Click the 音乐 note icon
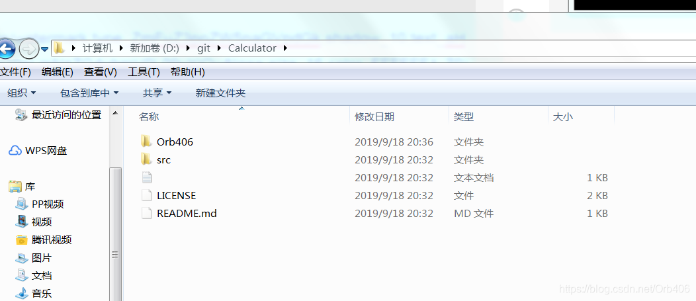The height and width of the screenshot is (301, 696). (21, 293)
